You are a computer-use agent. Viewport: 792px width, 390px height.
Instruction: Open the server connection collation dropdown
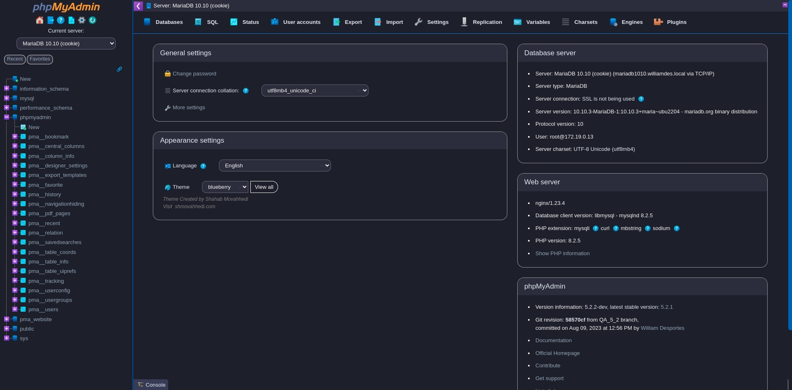(314, 91)
